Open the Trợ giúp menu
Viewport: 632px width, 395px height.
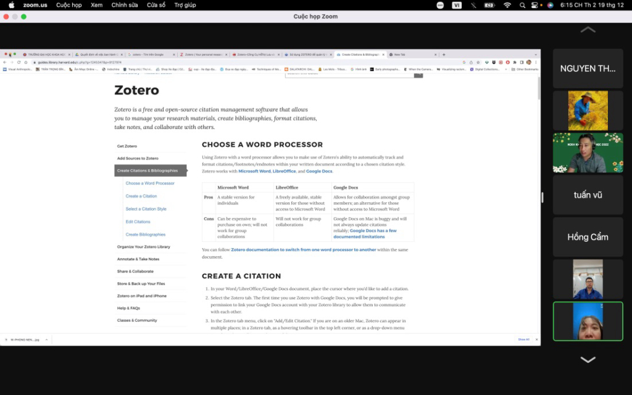(185, 5)
